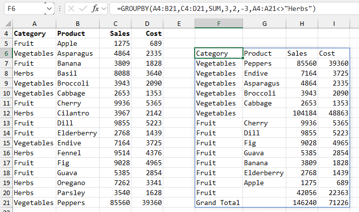Click the 'Grand Total' cell

pos(219,203)
